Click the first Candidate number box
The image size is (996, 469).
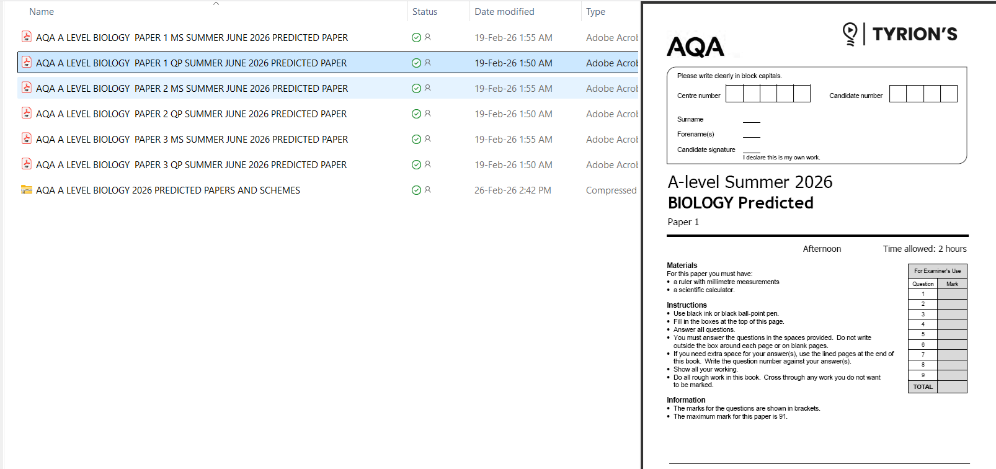897,94
